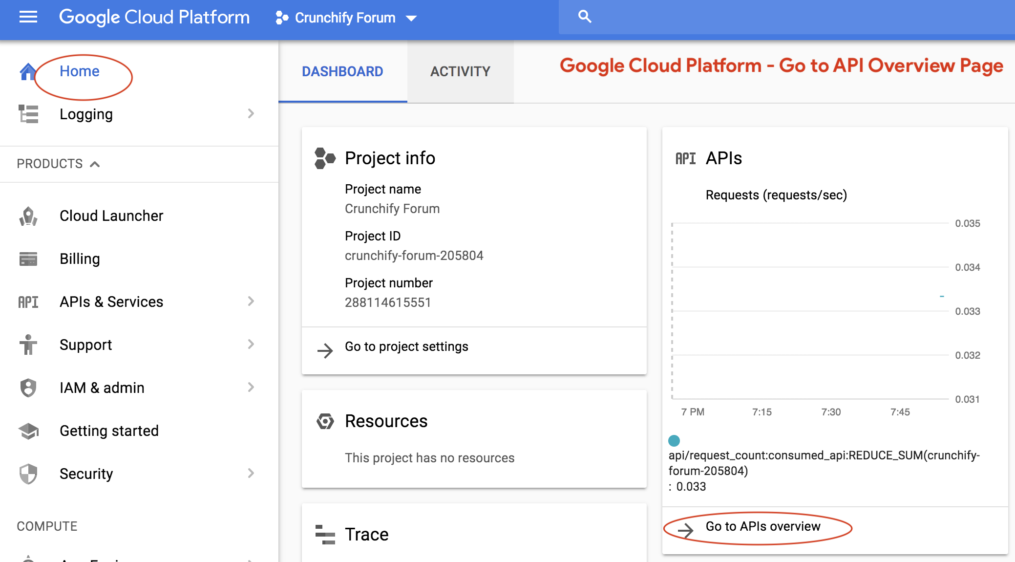This screenshot has width=1015, height=562.
Task: Click the IAM & admin shield icon
Action: coord(28,388)
